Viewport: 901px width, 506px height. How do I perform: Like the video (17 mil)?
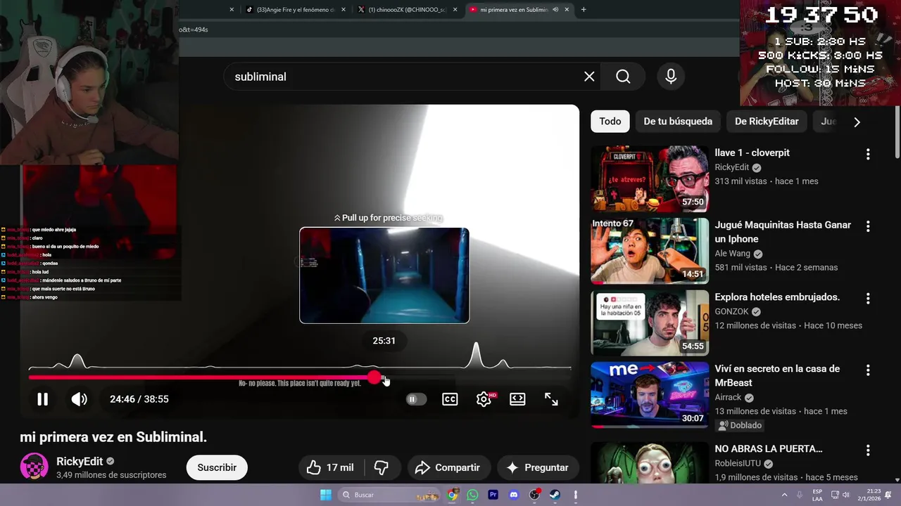click(330, 467)
